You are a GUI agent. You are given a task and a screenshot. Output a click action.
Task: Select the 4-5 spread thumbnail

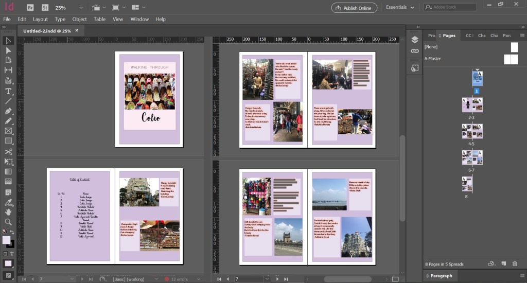[472, 132]
